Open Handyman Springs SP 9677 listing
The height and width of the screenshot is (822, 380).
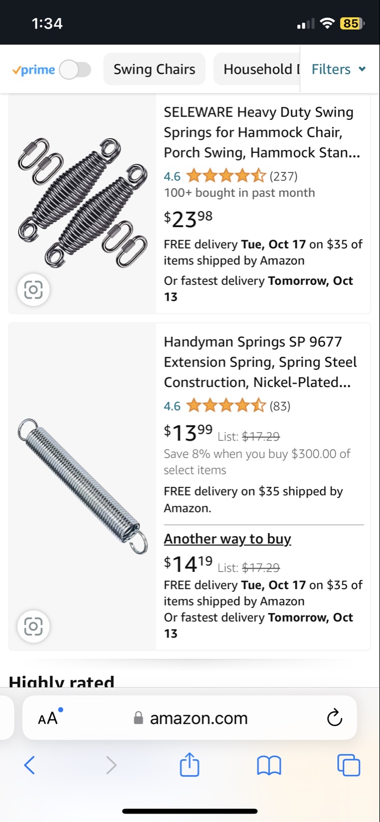coord(260,362)
